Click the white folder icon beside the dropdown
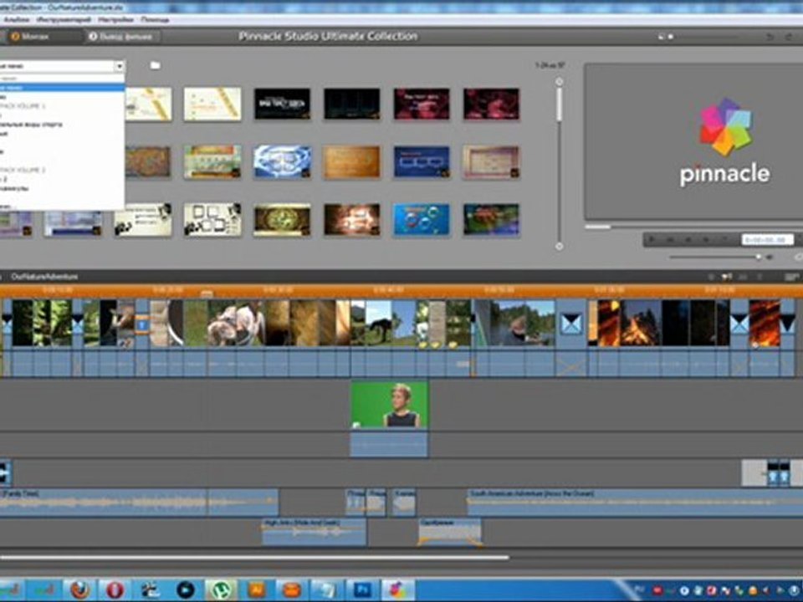The image size is (803, 602). coord(156,65)
